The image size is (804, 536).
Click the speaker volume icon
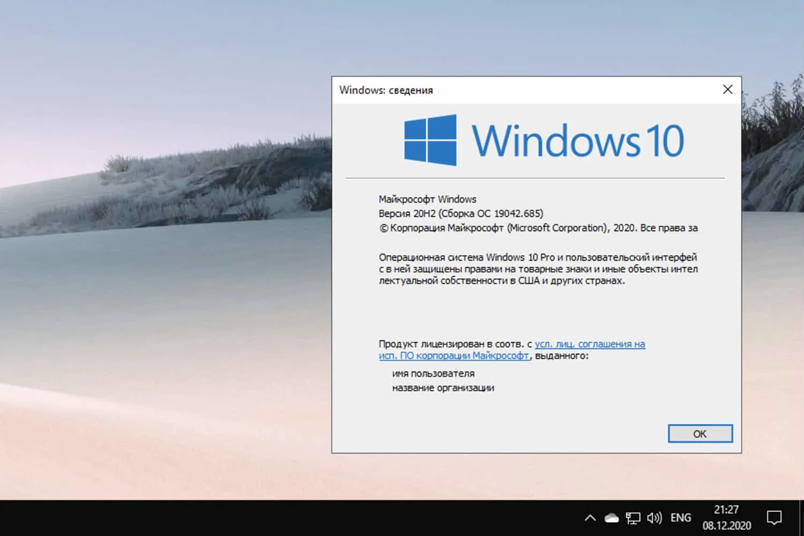[654, 517]
